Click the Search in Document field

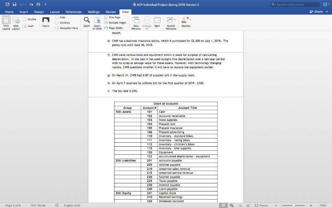click(x=295, y=4)
